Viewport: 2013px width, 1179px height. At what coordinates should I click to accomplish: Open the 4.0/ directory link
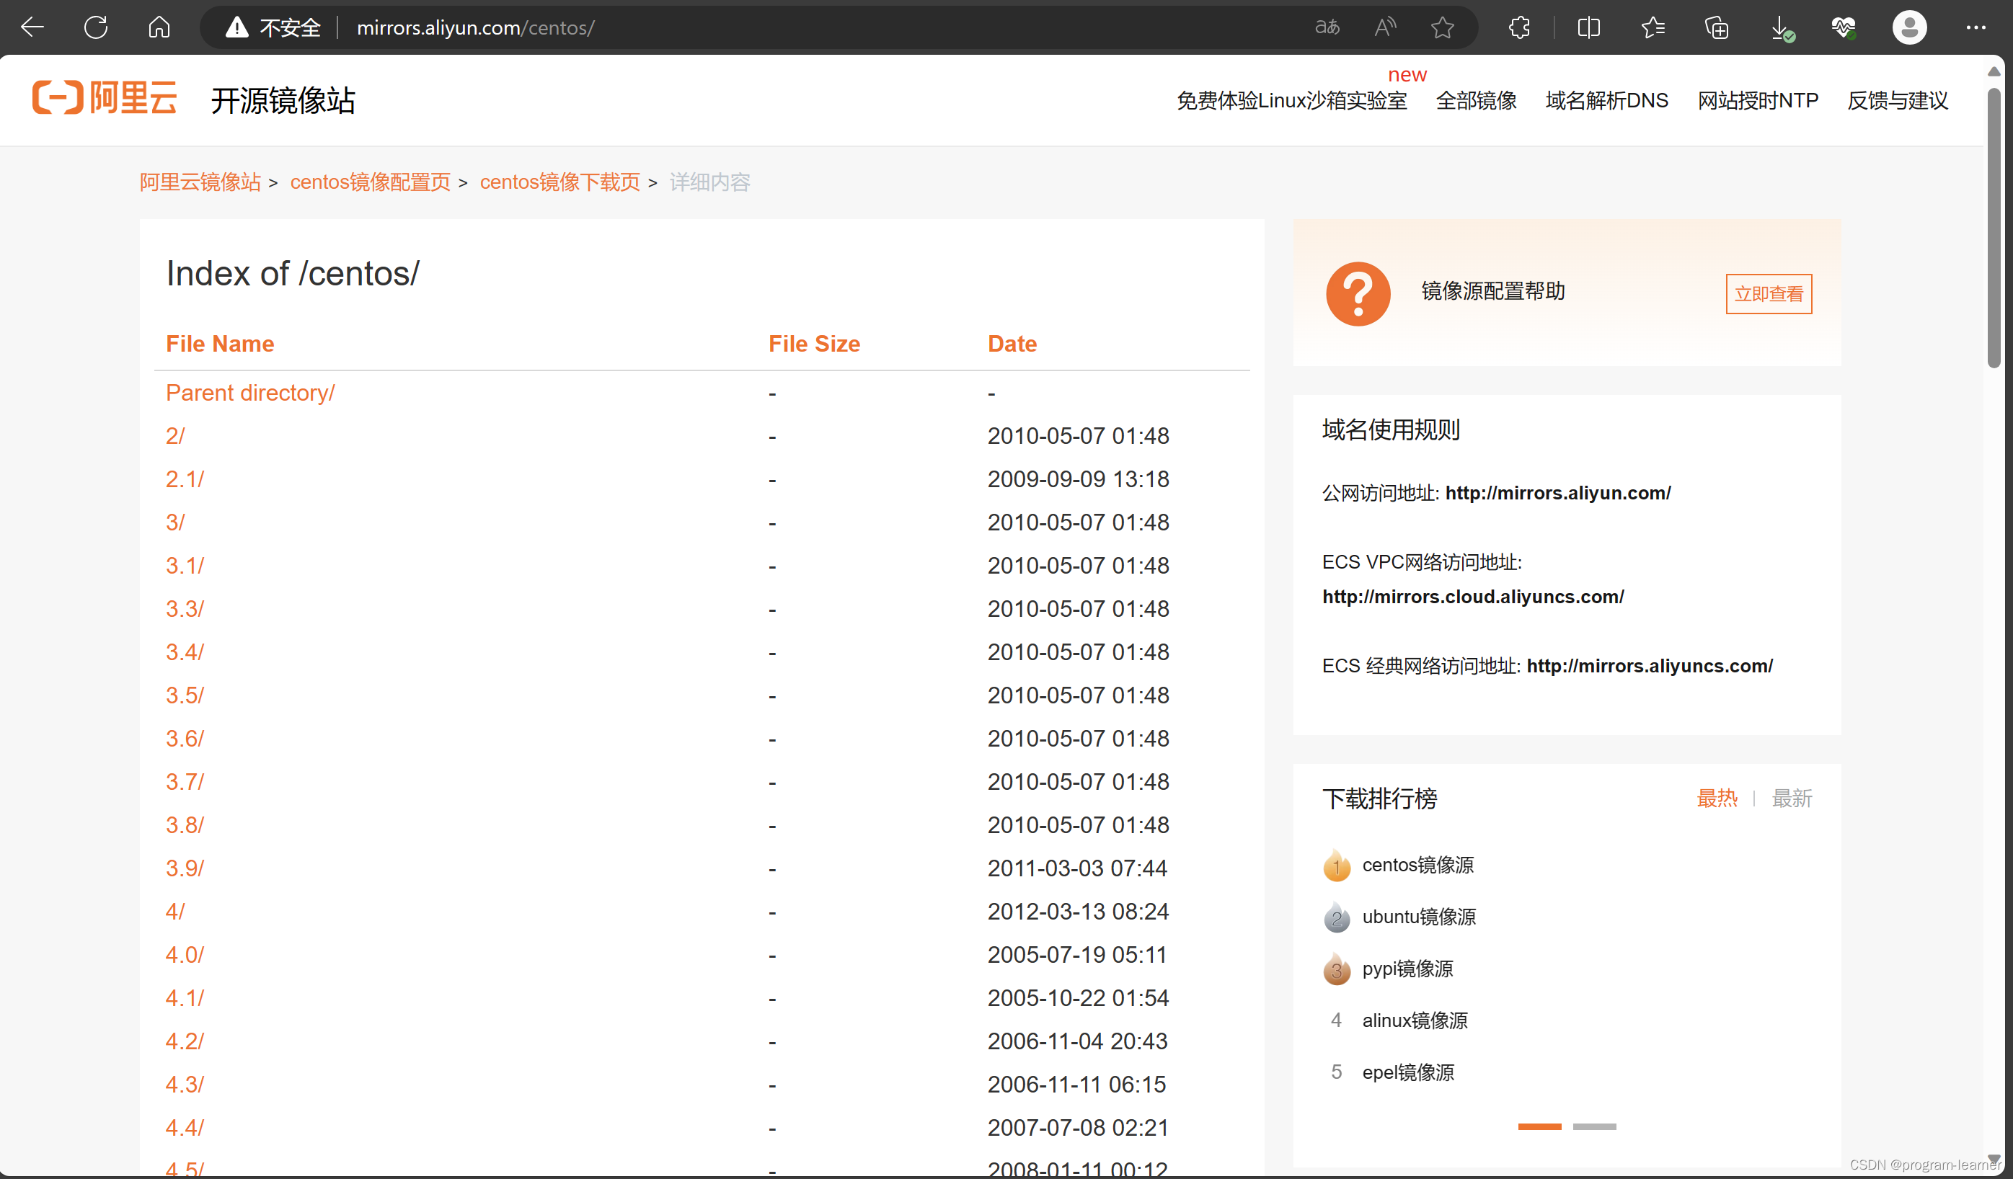pyautogui.click(x=185, y=955)
